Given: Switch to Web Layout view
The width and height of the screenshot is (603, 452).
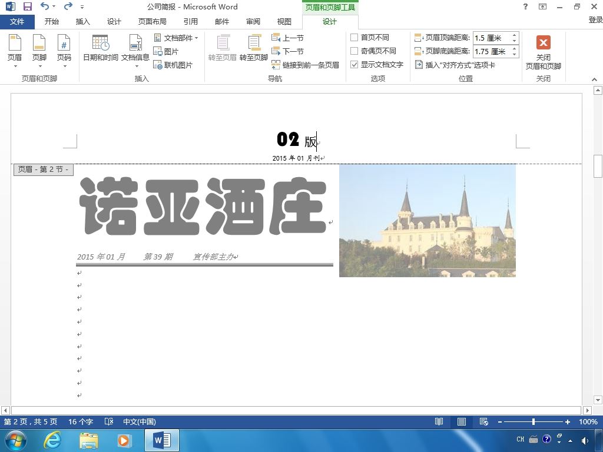Looking at the screenshot, I should (x=484, y=421).
